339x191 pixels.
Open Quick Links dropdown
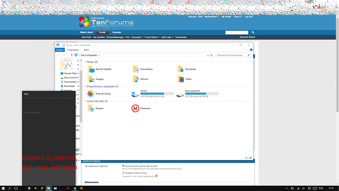[x=167, y=37]
